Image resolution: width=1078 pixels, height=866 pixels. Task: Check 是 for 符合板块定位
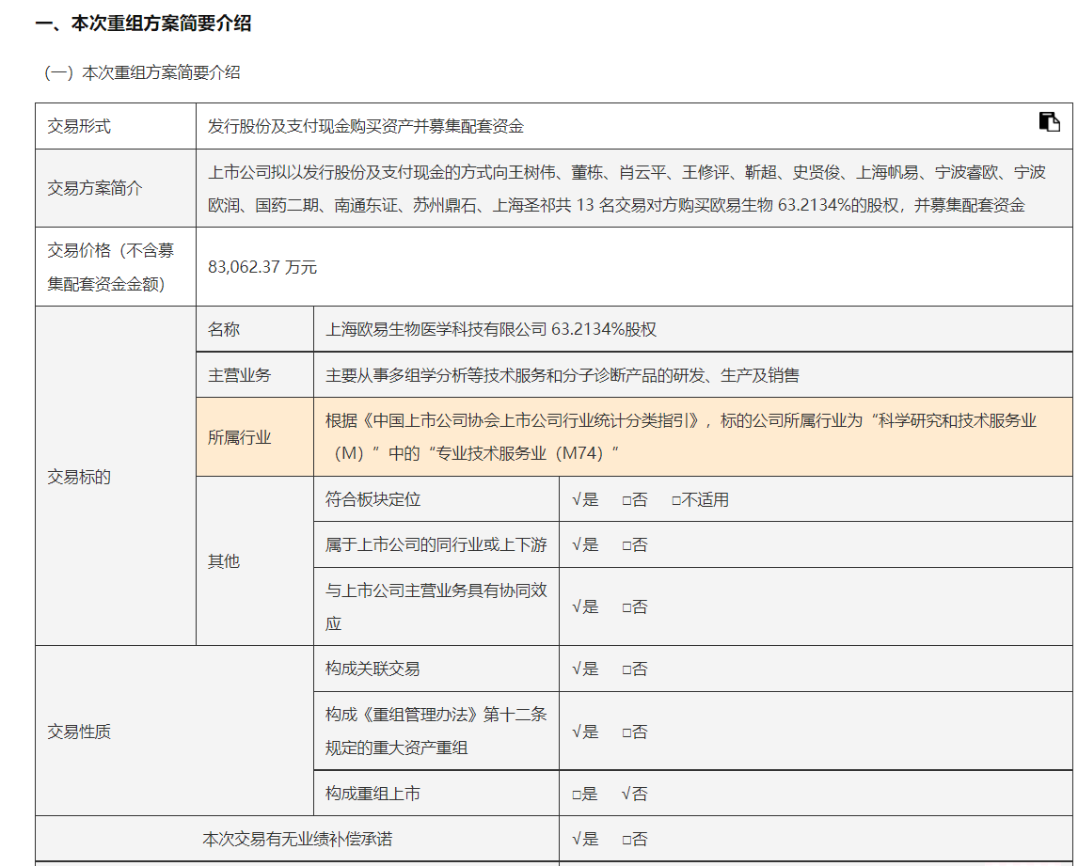pos(585,499)
